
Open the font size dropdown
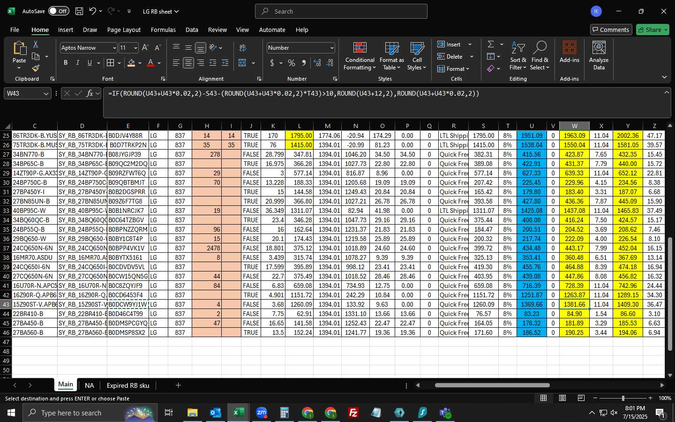(x=135, y=48)
